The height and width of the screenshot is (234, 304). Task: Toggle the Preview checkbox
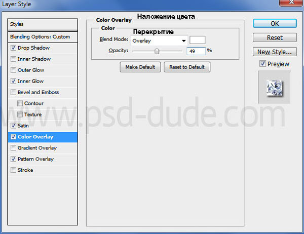[x=262, y=64]
